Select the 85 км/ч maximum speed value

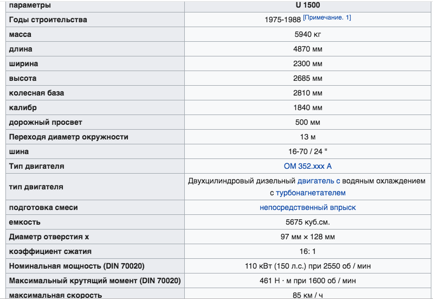tap(307, 295)
